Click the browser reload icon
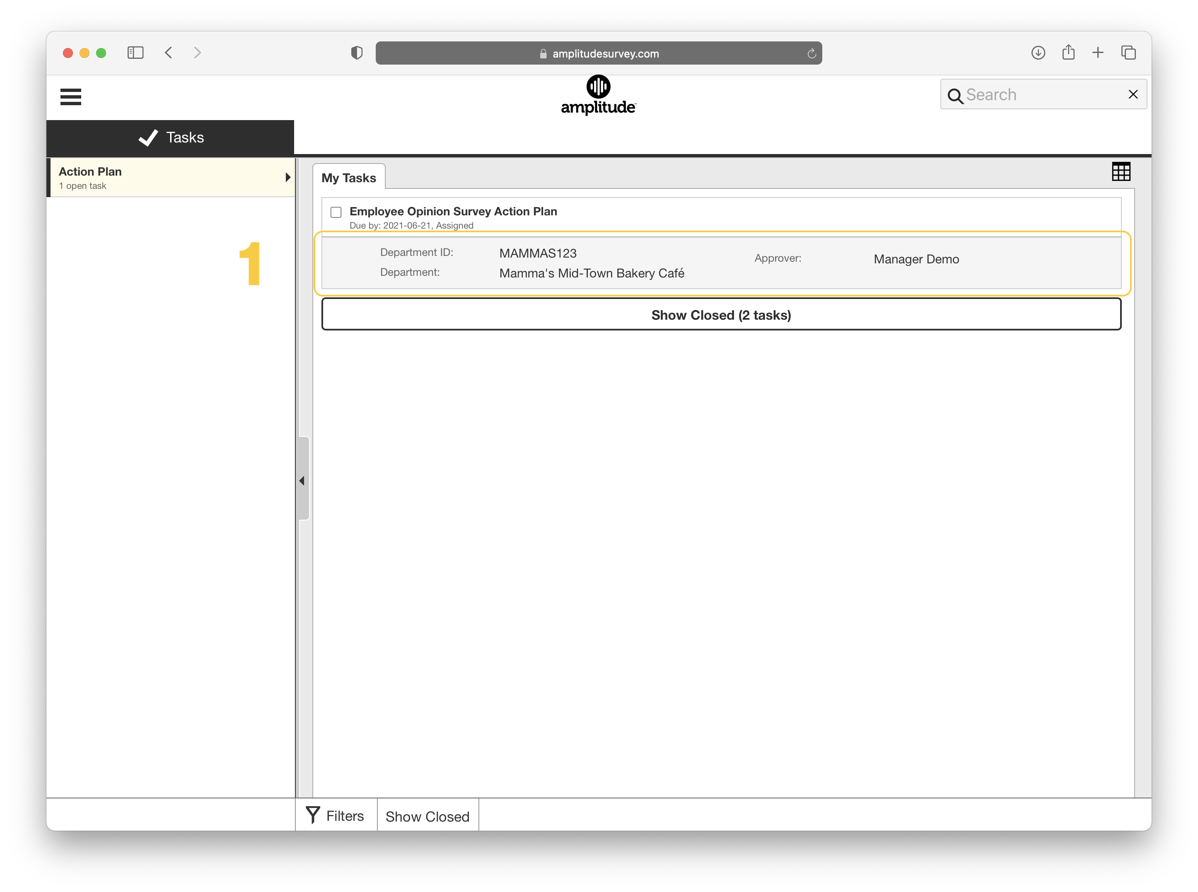Screen dimensions: 1198x892 [811, 53]
